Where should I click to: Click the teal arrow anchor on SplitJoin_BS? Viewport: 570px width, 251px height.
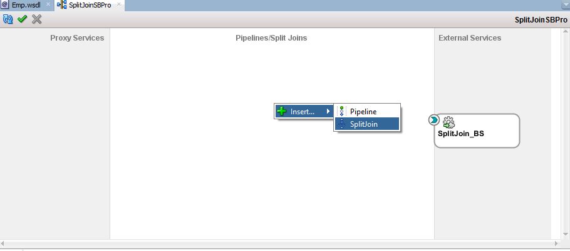(433, 120)
